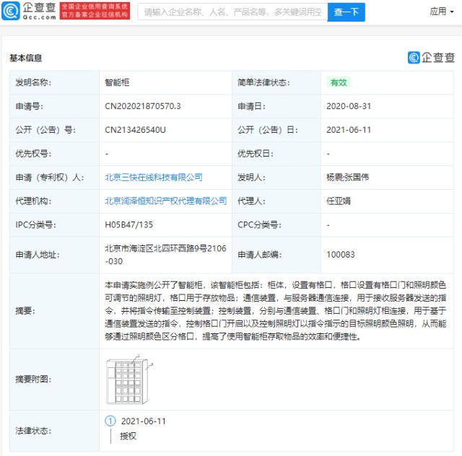The image size is (462, 456).
Task: Focus the company name search field
Action: (232, 12)
